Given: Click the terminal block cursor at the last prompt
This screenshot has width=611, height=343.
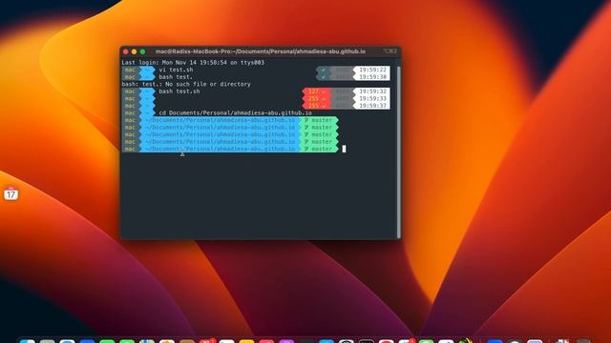Looking at the screenshot, I should [344, 149].
